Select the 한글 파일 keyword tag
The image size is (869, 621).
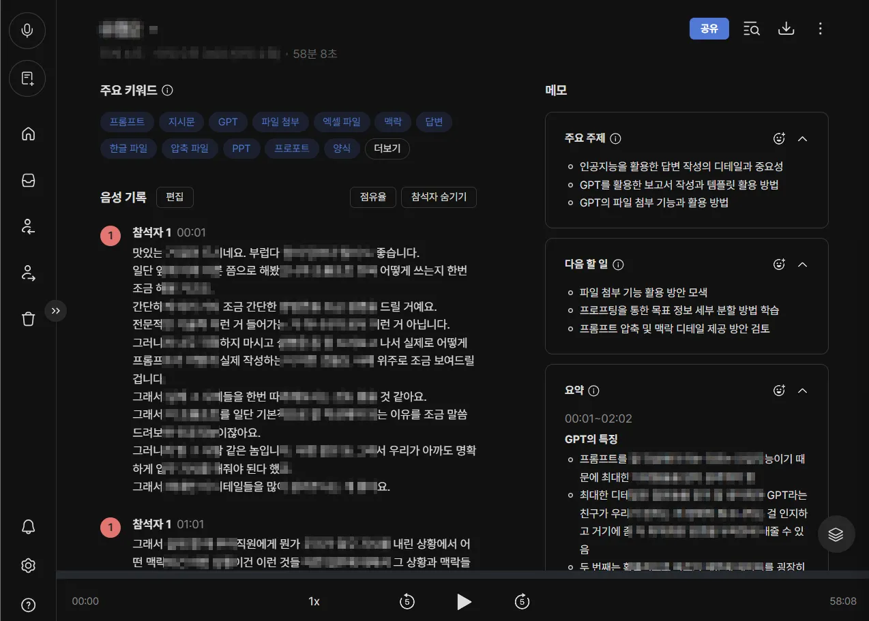(128, 149)
